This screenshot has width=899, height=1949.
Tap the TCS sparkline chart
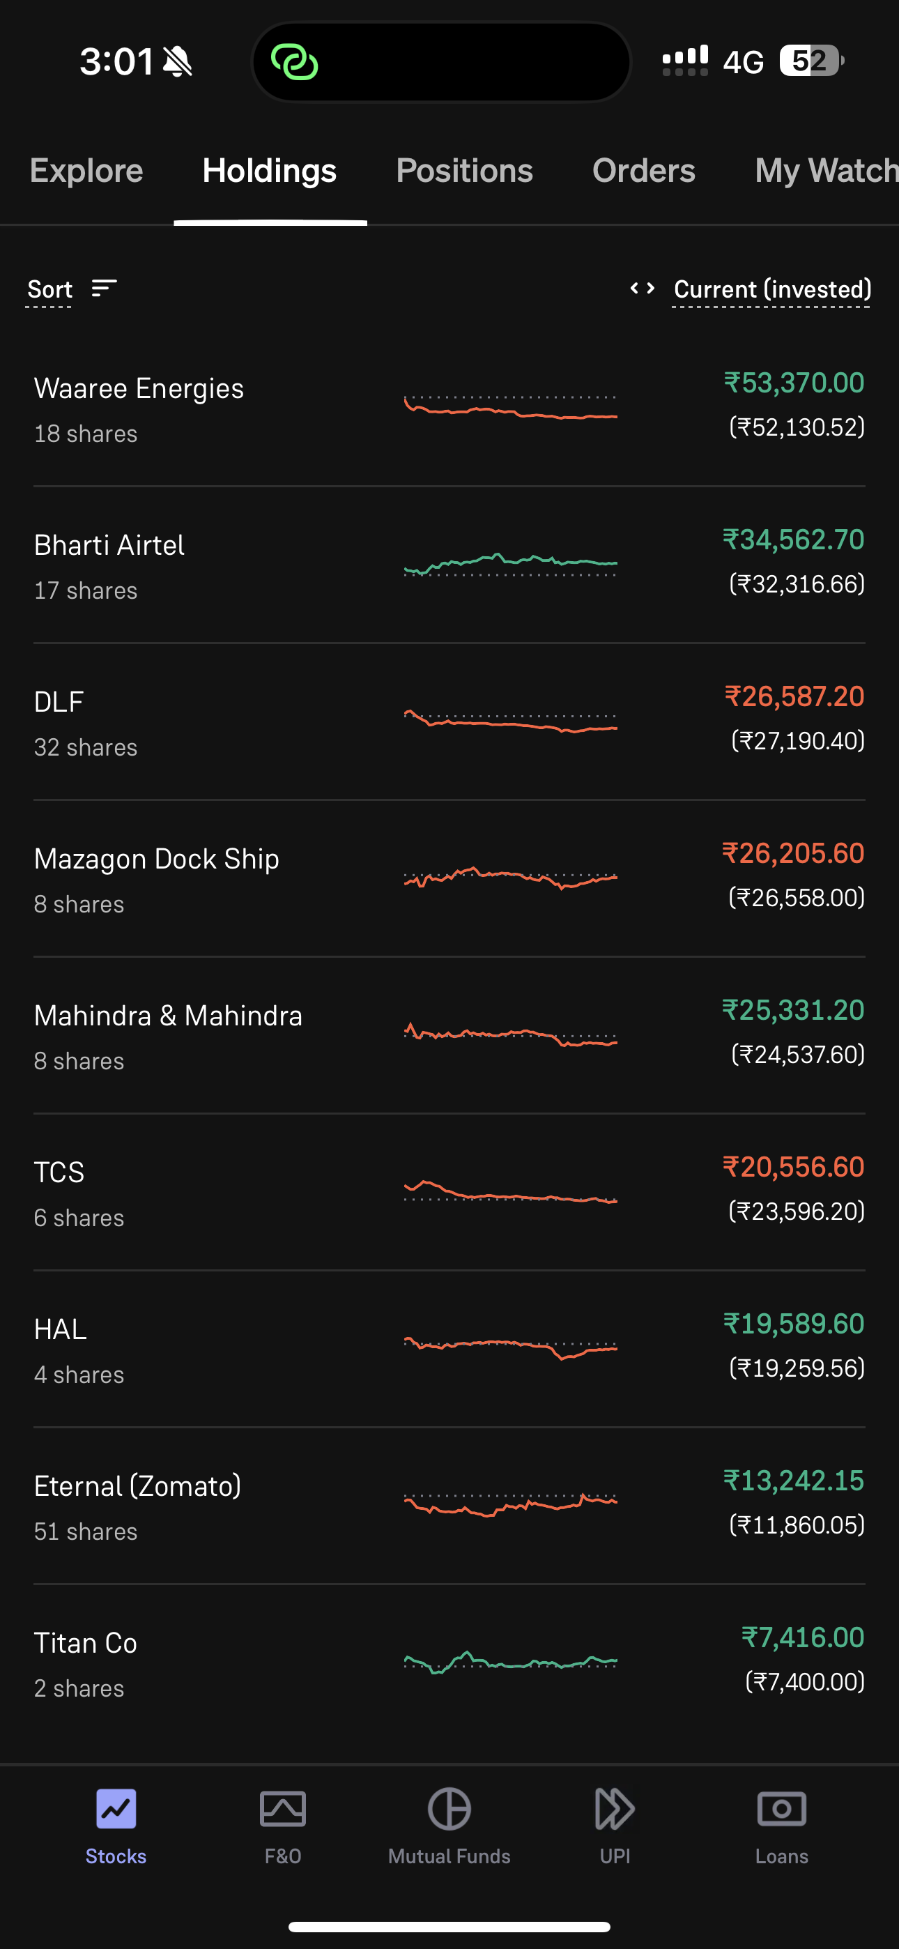510,1192
